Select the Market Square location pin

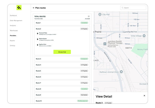38,39
